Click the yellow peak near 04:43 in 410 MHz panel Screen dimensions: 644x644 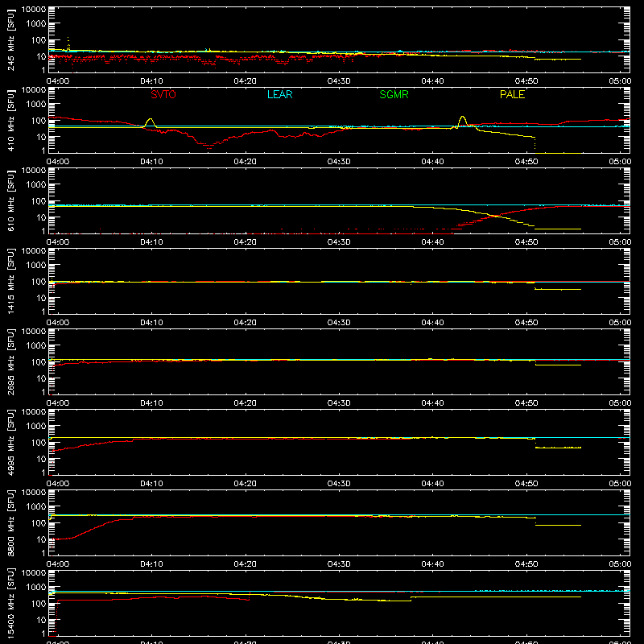tap(462, 117)
